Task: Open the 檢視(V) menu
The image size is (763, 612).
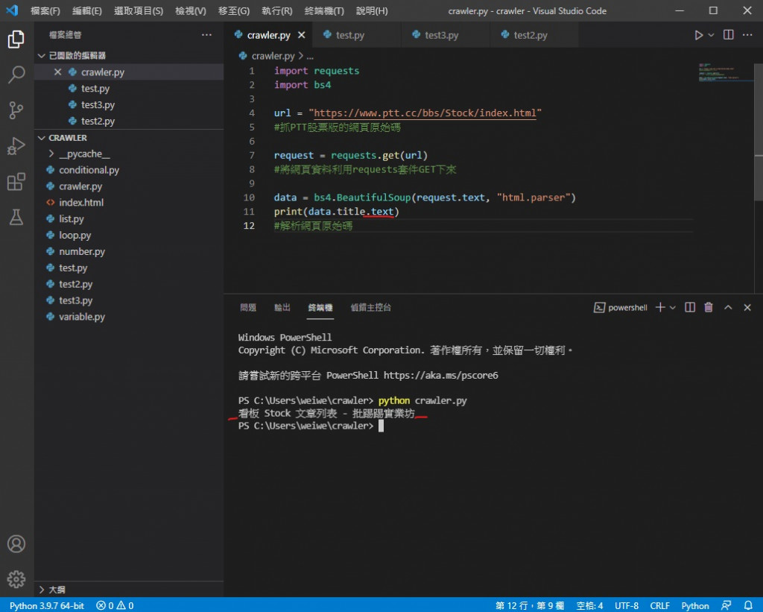Action: coord(191,10)
